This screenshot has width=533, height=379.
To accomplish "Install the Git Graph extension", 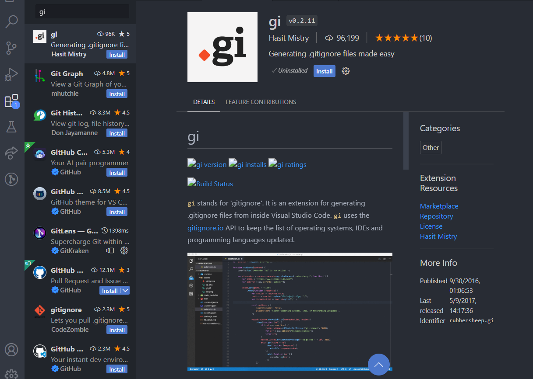I will point(117,94).
